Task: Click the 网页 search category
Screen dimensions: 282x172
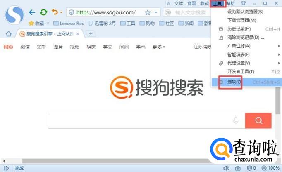Action: click(x=8, y=47)
